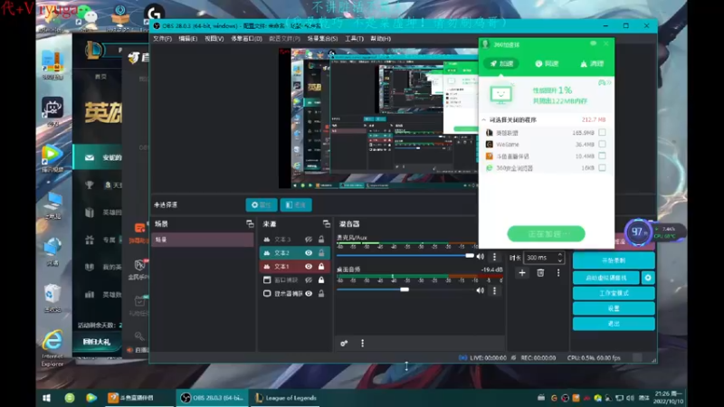This screenshot has height=407, width=724.
Task: Open 桌面音频 three-dot options menu
Action: pyautogui.click(x=494, y=290)
